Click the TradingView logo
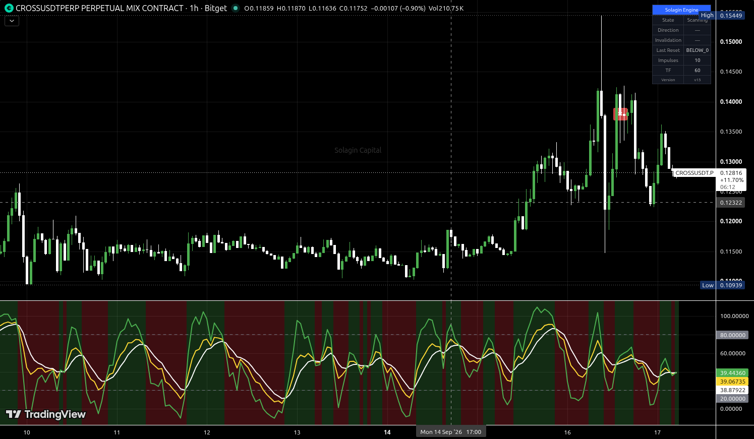This screenshot has width=754, height=439. [x=45, y=414]
